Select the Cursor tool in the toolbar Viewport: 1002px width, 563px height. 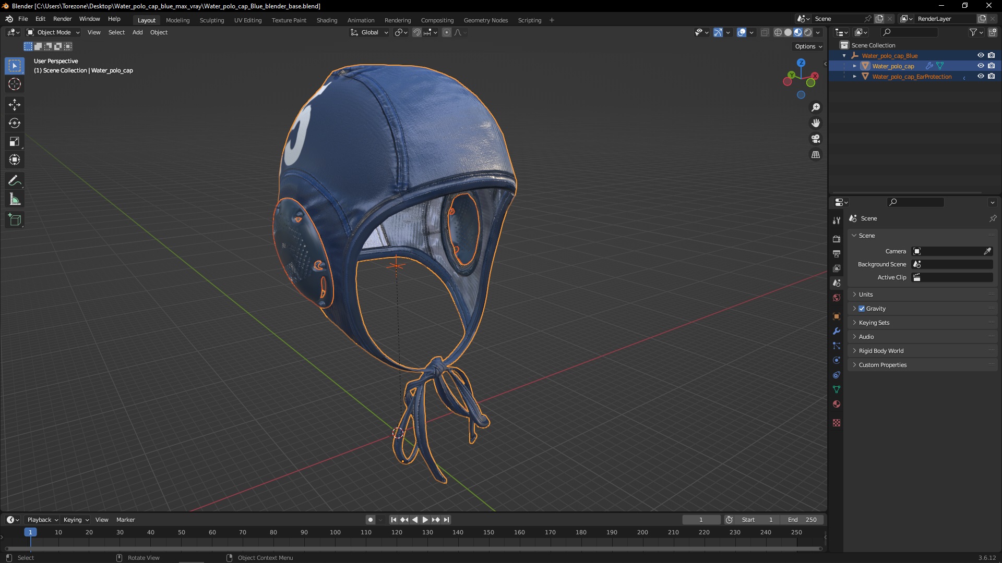[15, 84]
